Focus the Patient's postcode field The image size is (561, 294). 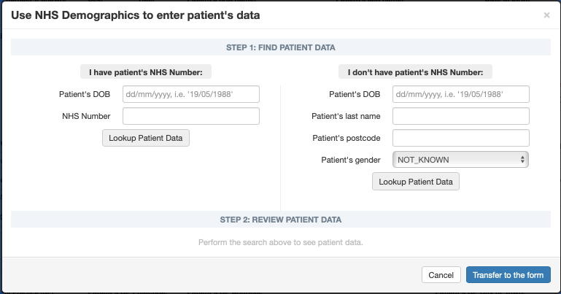click(x=461, y=138)
